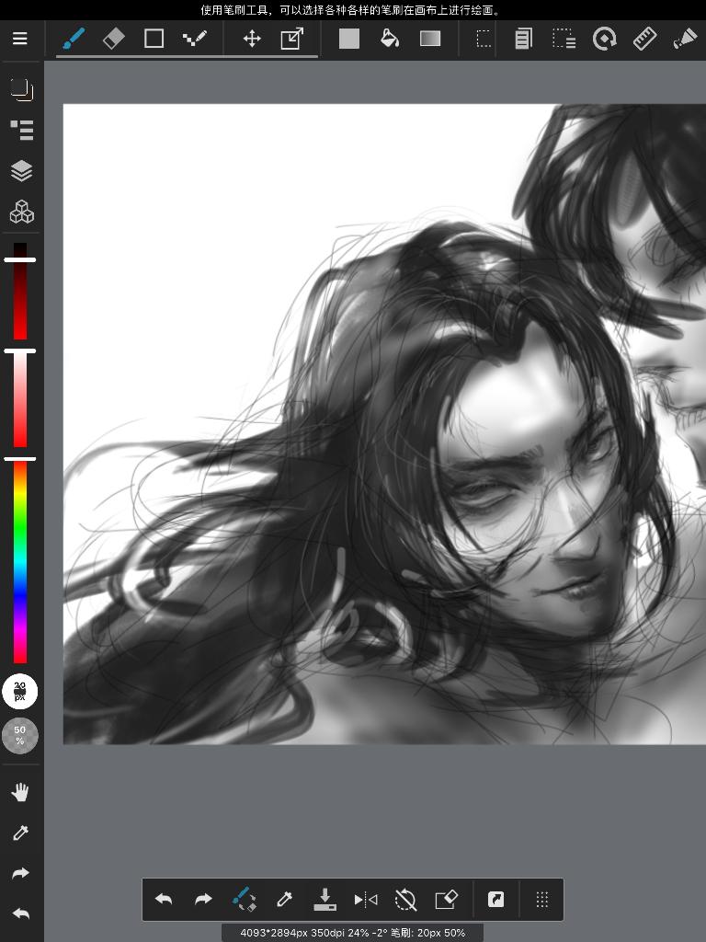Select the dashed rectangle Selection tool
Image resolution: width=706 pixels, height=942 pixels.
click(x=483, y=39)
